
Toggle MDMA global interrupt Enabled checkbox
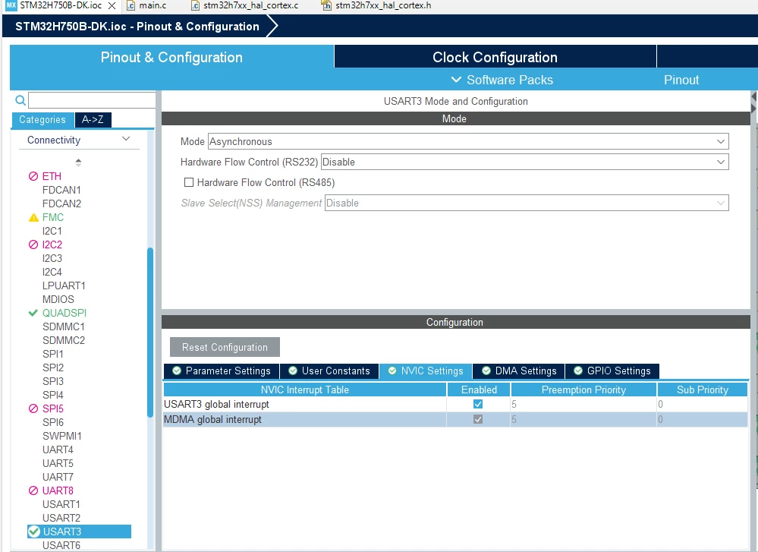pyautogui.click(x=478, y=419)
